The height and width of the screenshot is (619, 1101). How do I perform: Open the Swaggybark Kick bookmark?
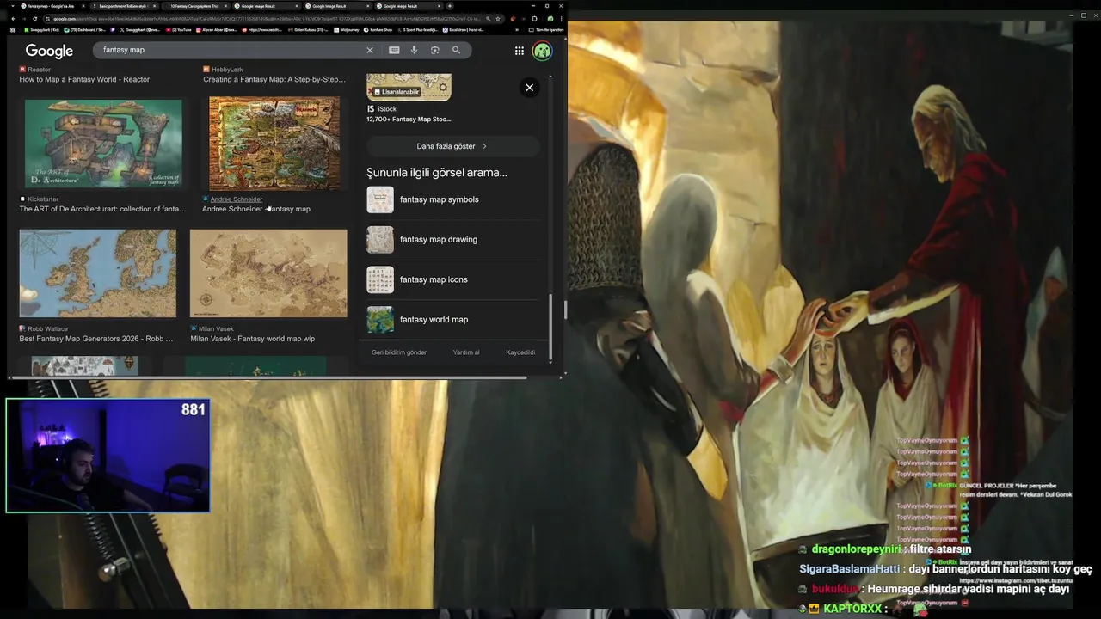click(43, 30)
